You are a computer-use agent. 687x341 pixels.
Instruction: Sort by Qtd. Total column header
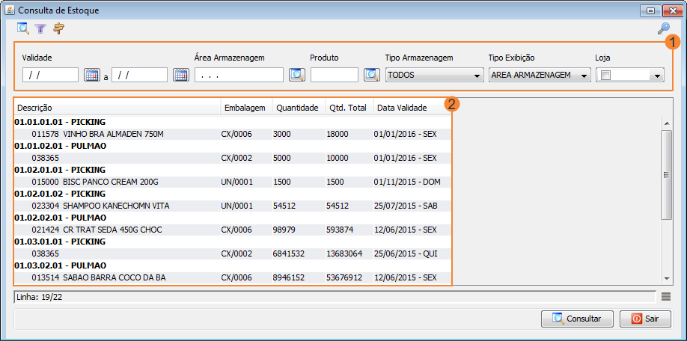pos(349,108)
